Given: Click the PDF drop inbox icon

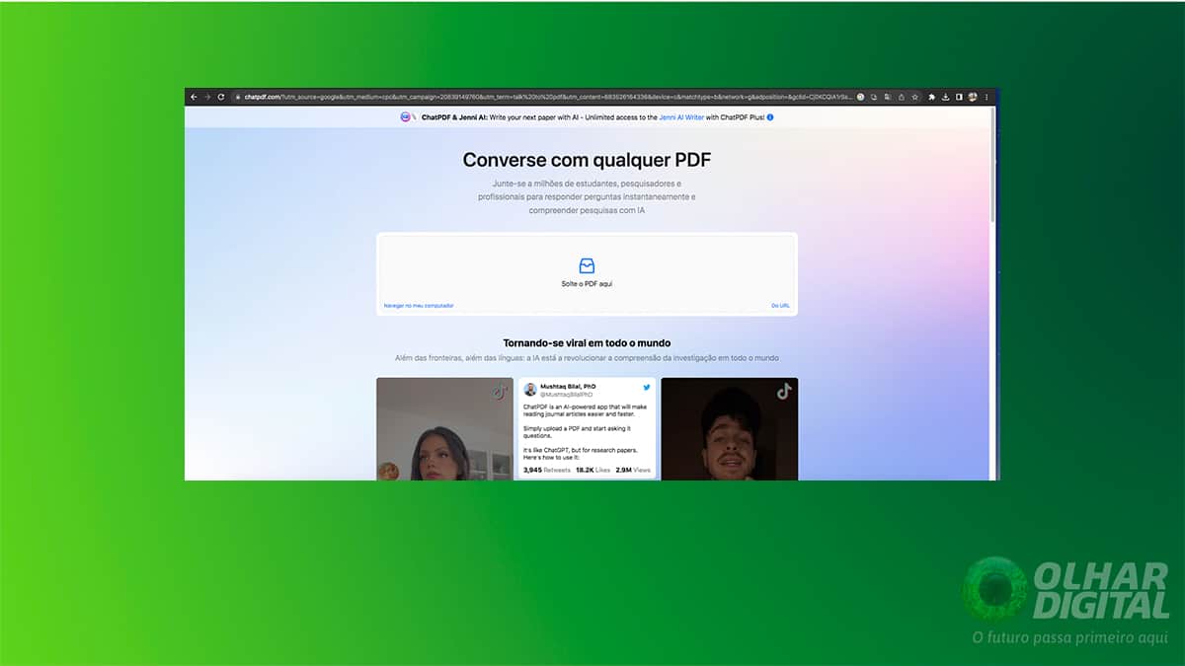Looking at the screenshot, I should pyautogui.click(x=588, y=265).
